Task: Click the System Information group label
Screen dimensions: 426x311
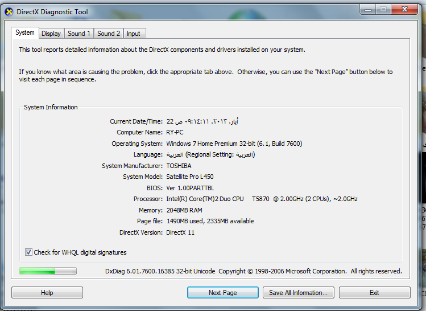Action: (x=51, y=107)
